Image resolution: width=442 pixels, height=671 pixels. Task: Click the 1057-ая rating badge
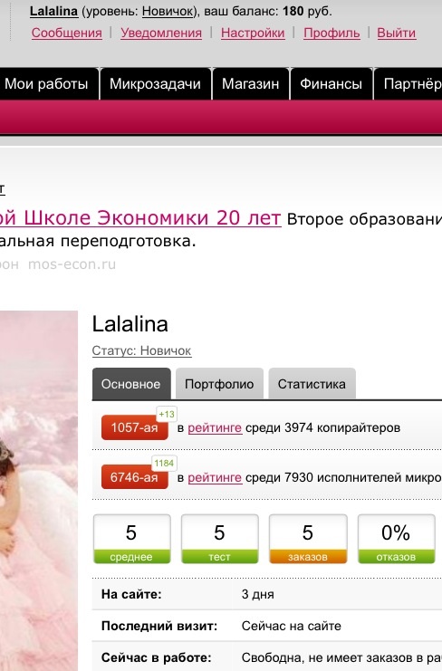(134, 427)
